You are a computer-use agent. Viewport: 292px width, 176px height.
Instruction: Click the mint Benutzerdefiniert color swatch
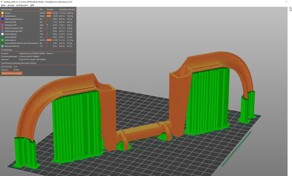[2, 46]
